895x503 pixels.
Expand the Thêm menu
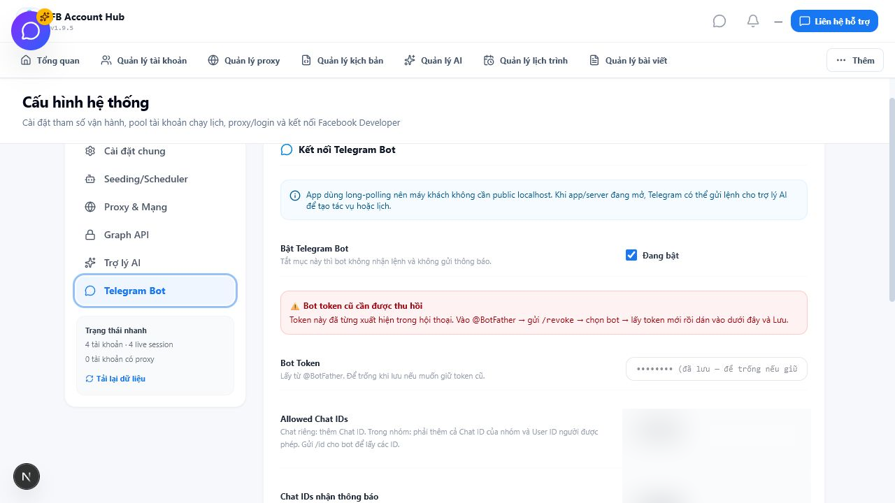(855, 60)
